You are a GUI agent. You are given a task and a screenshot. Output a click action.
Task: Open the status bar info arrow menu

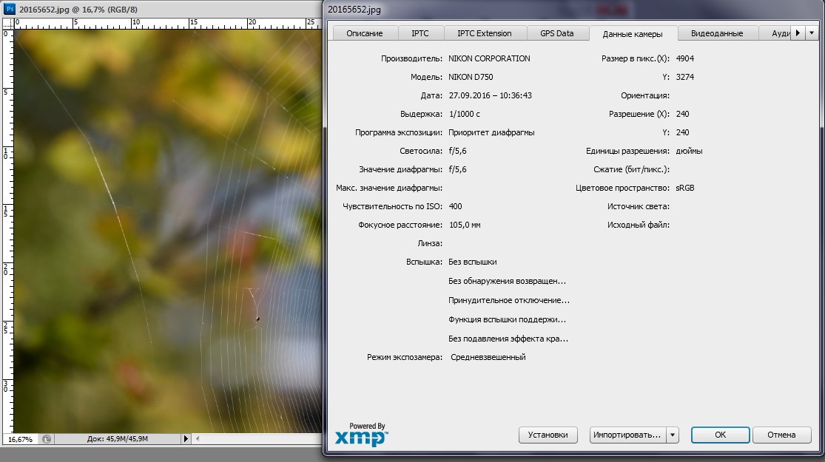(x=185, y=438)
